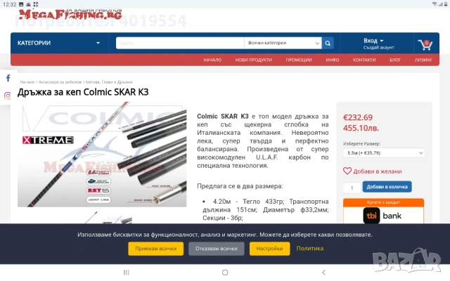This screenshot has width=450, height=281.
Task: Open the Вход account dropdown
Action: (x=373, y=41)
